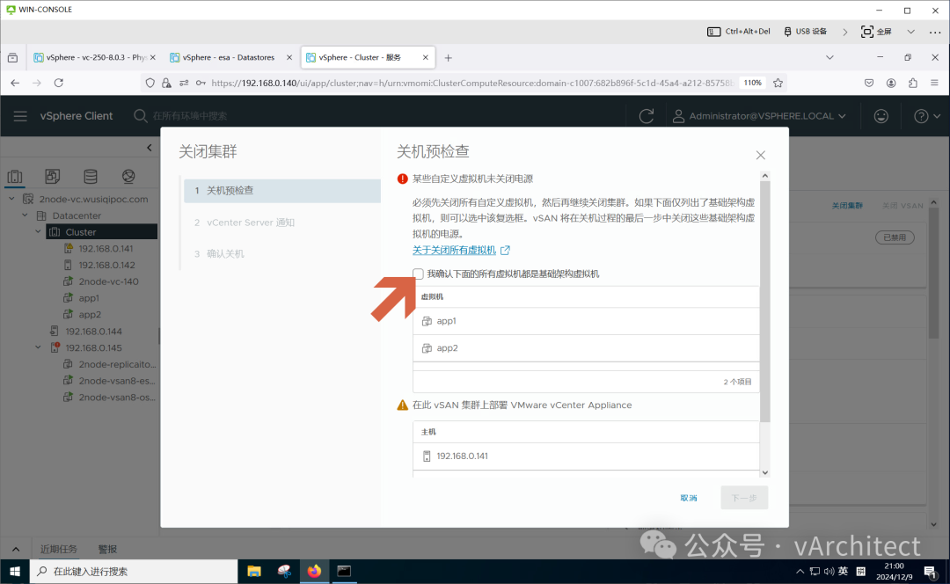
Task: Select the app1 VM in the tree
Action: 89,298
